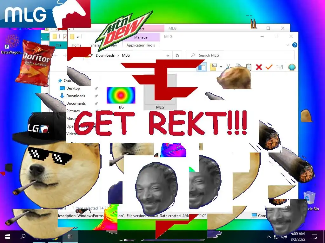Select the Cut scissors icon

tap(228, 66)
